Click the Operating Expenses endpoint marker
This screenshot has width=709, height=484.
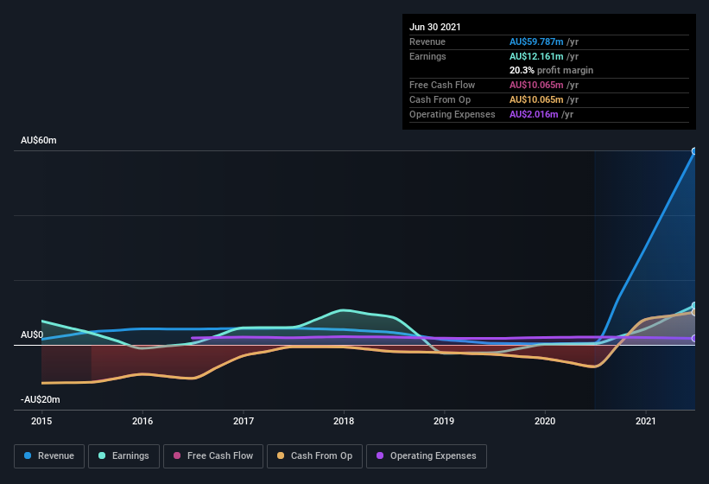[x=694, y=338]
